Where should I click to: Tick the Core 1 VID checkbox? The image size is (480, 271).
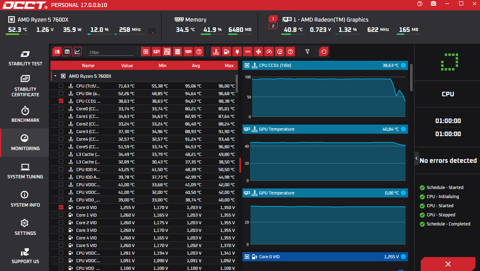(61, 215)
